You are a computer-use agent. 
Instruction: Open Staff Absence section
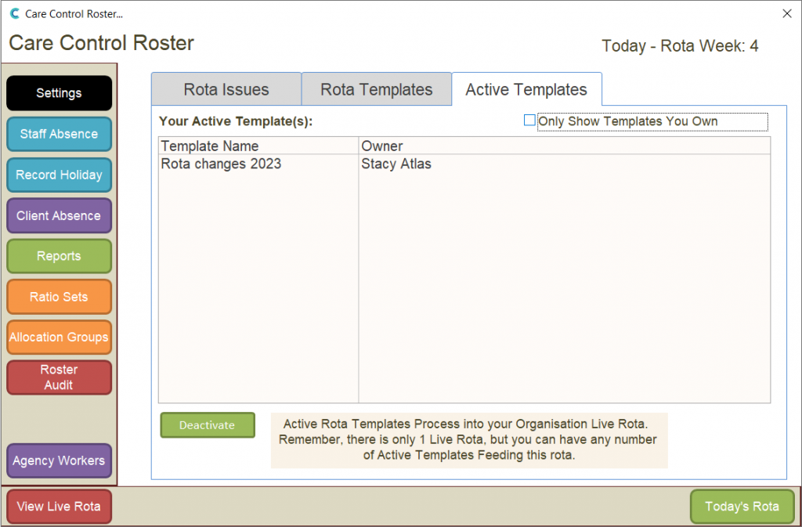coord(59,134)
